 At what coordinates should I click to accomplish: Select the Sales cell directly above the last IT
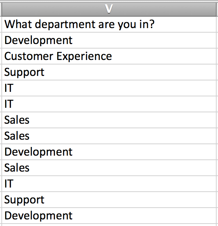[x=17, y=168]
